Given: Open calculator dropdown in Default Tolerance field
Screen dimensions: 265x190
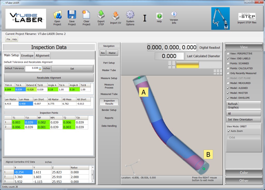Looking at the screenshot, I should click(x=40, y=69).
